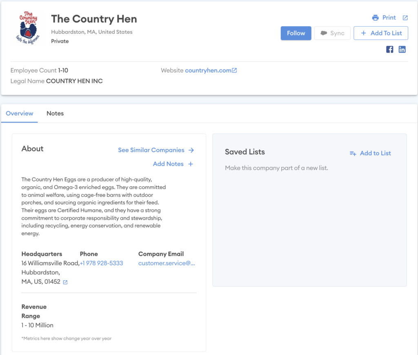418x355 pixels.
Task: Click the top Add To List button
Action: [381, 33]
